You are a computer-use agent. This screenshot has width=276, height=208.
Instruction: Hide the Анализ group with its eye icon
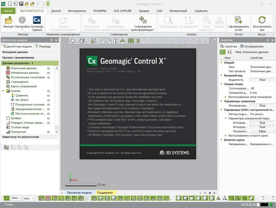point(48,91)
